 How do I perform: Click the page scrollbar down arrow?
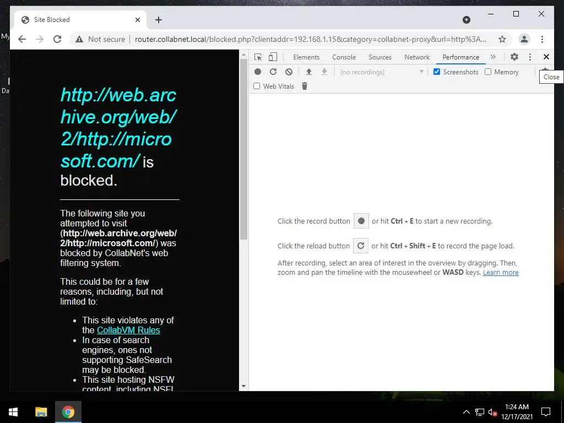tap(244, 386)
